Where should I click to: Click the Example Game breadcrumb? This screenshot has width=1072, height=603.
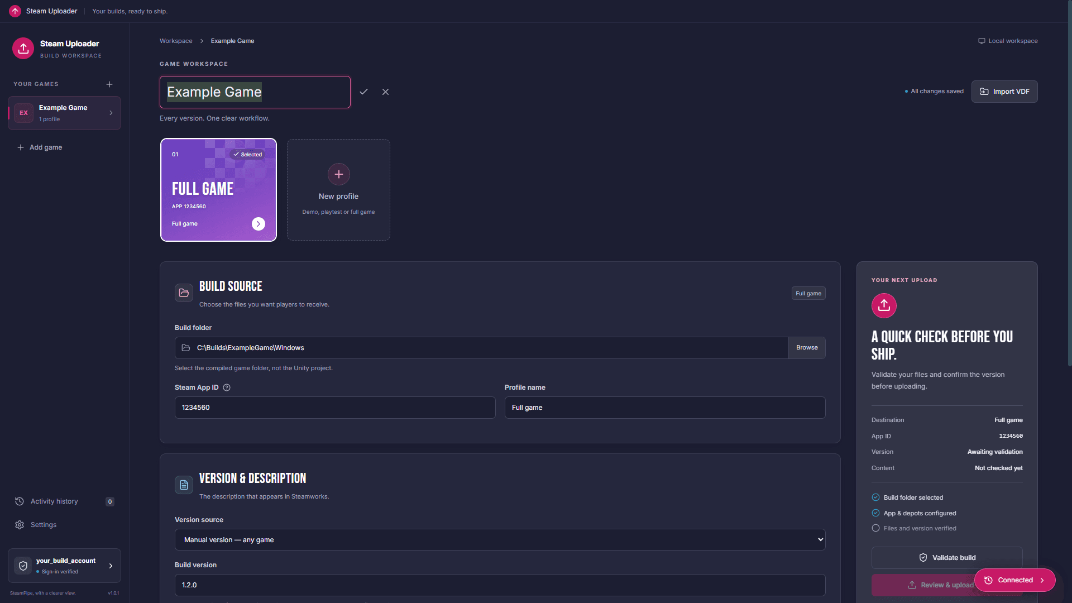click(x=232, y=41)
